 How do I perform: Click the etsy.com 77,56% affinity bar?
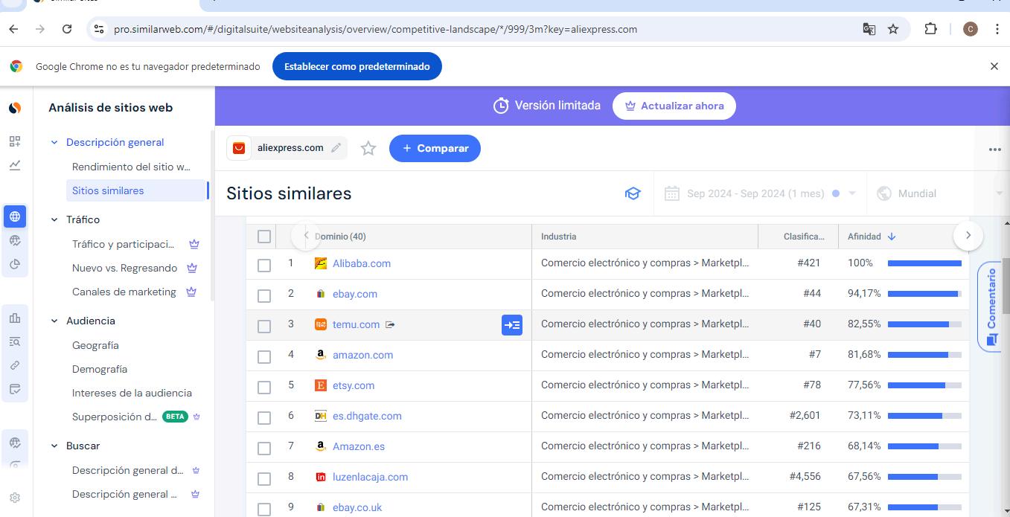tap(924, 385)
